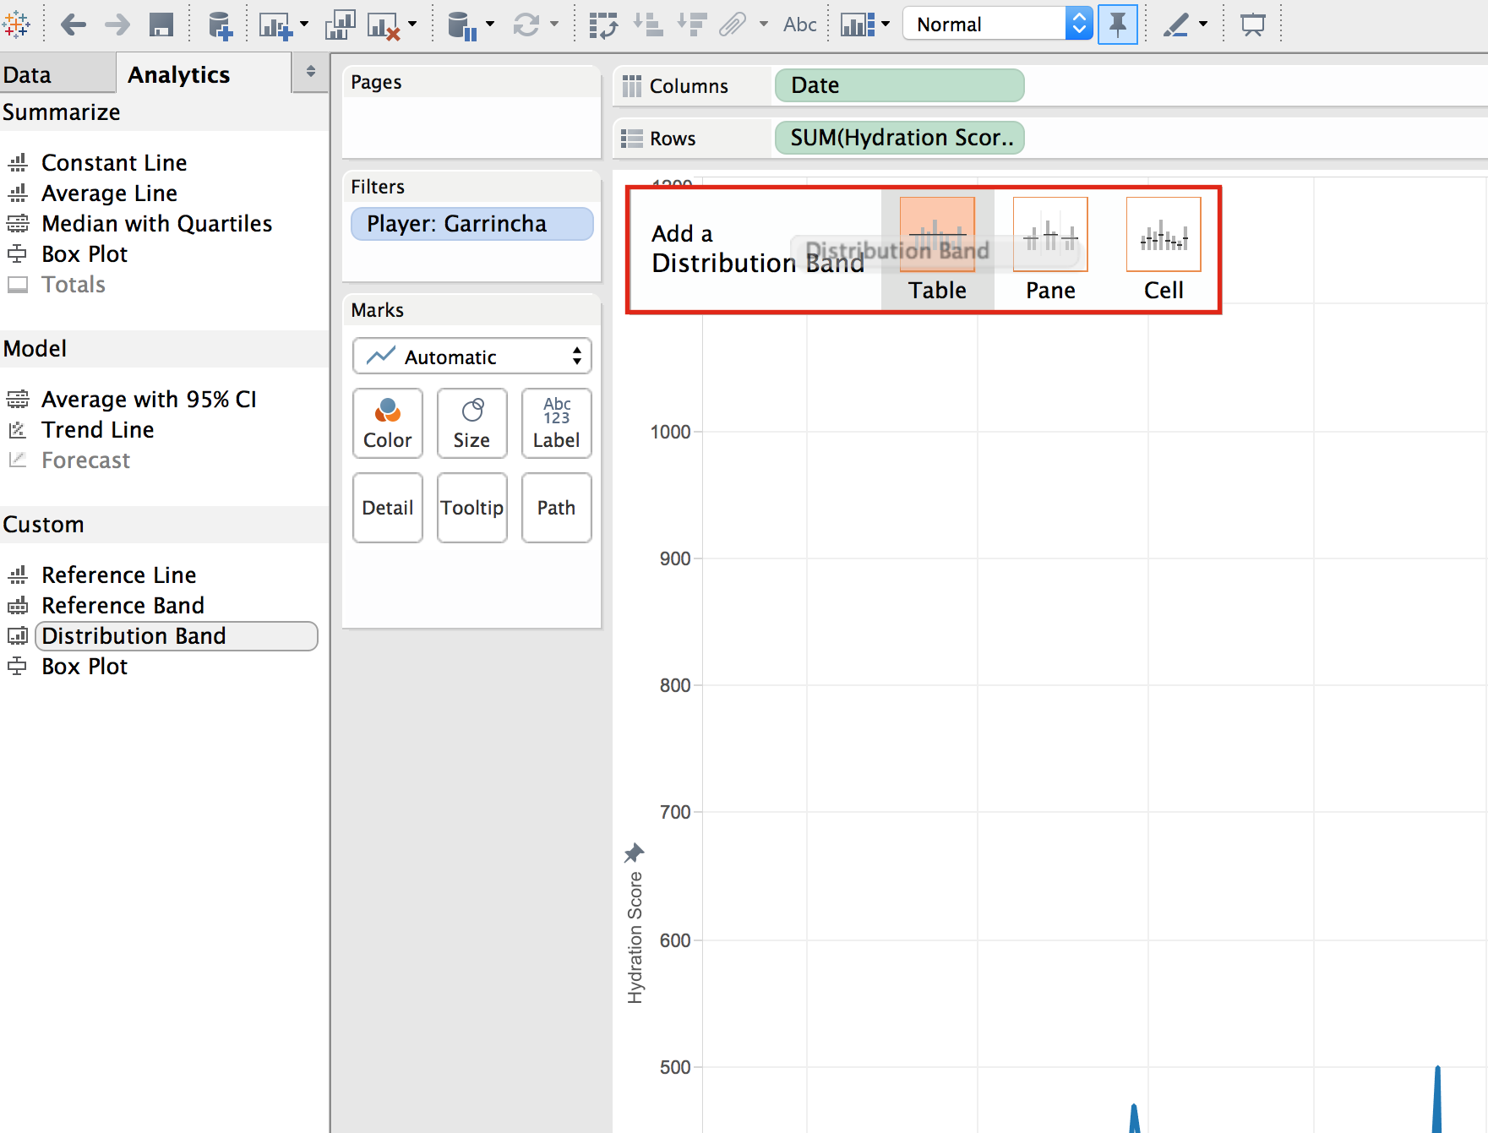
Task: Click the Presentation mode icon
Action: (1252, 25)
